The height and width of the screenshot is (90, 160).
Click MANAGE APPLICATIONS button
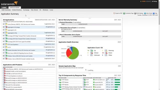click(41, 20)
